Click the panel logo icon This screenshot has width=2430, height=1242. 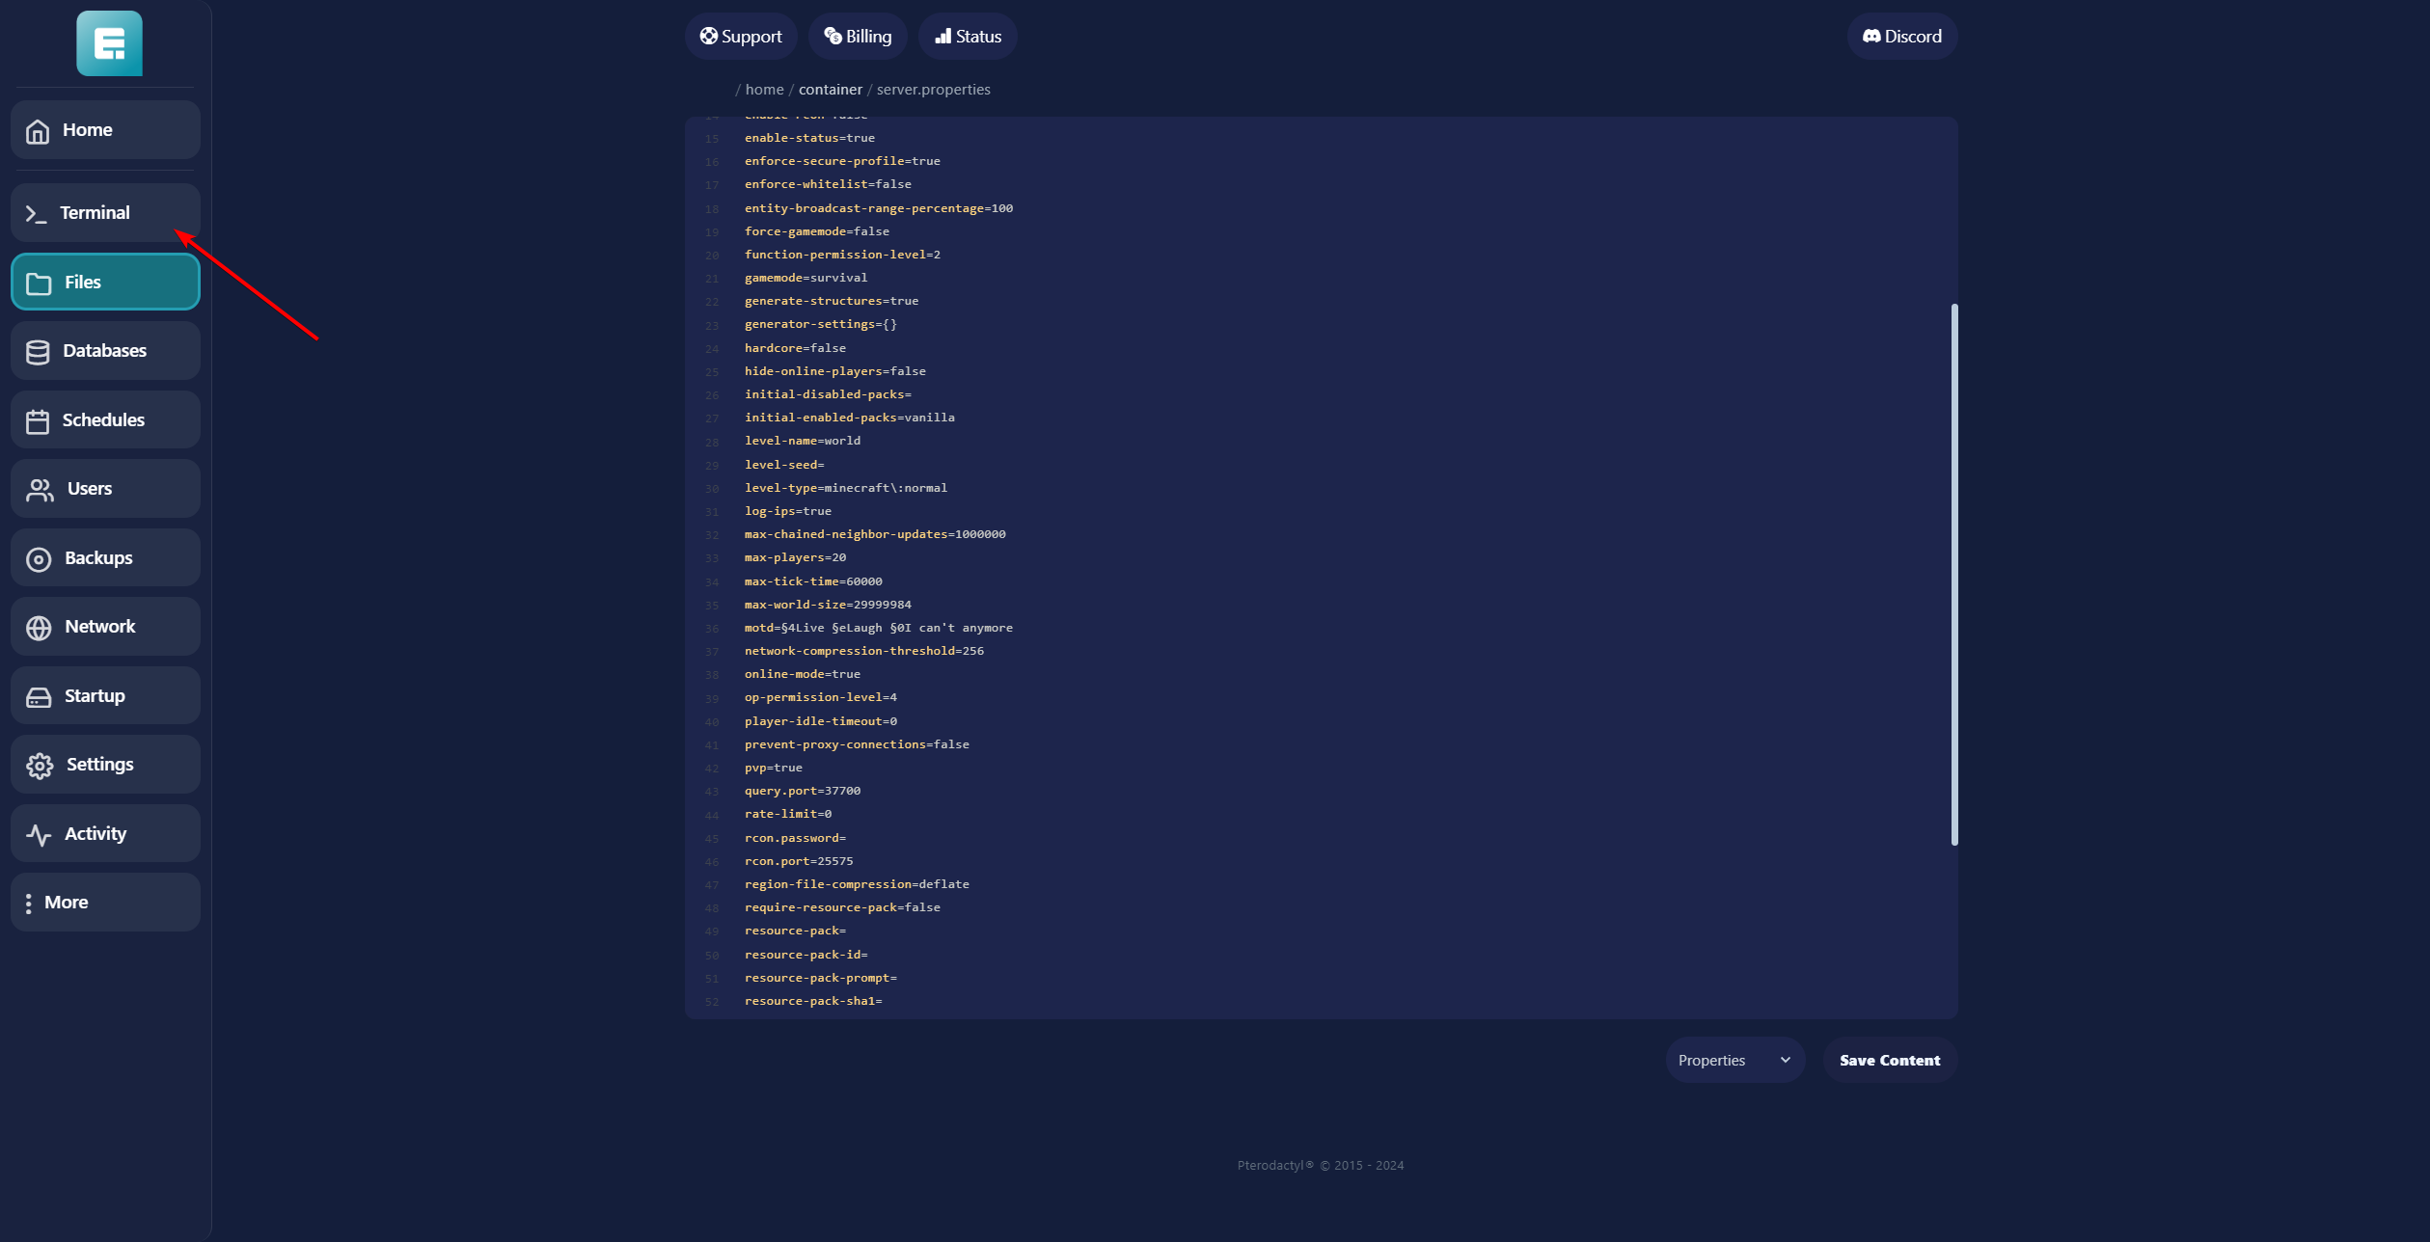pyautogui.click(x=109, y=43)
